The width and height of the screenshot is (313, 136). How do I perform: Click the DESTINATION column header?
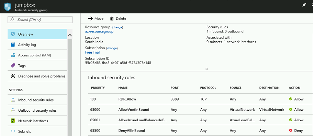coord(269,87)
